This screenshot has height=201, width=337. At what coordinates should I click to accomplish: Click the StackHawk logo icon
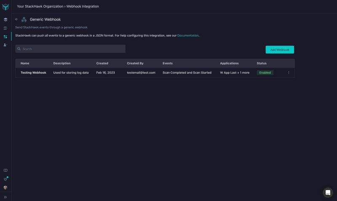pyautogui.click(x=5, y=7)
